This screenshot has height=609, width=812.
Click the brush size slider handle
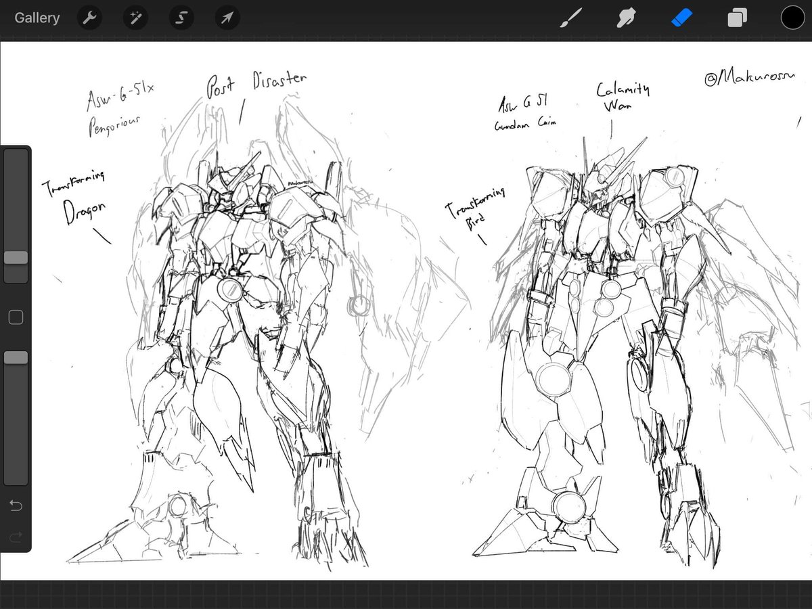pyautogui.click(x=16, y=258)
